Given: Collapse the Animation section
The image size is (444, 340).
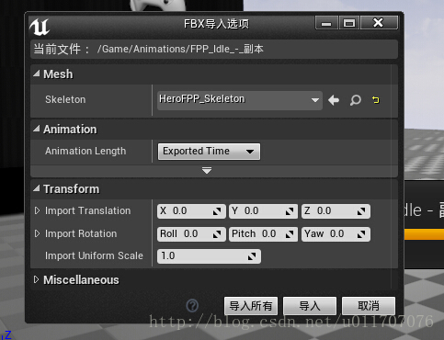Looking at the screenshot, I should 37,129.
